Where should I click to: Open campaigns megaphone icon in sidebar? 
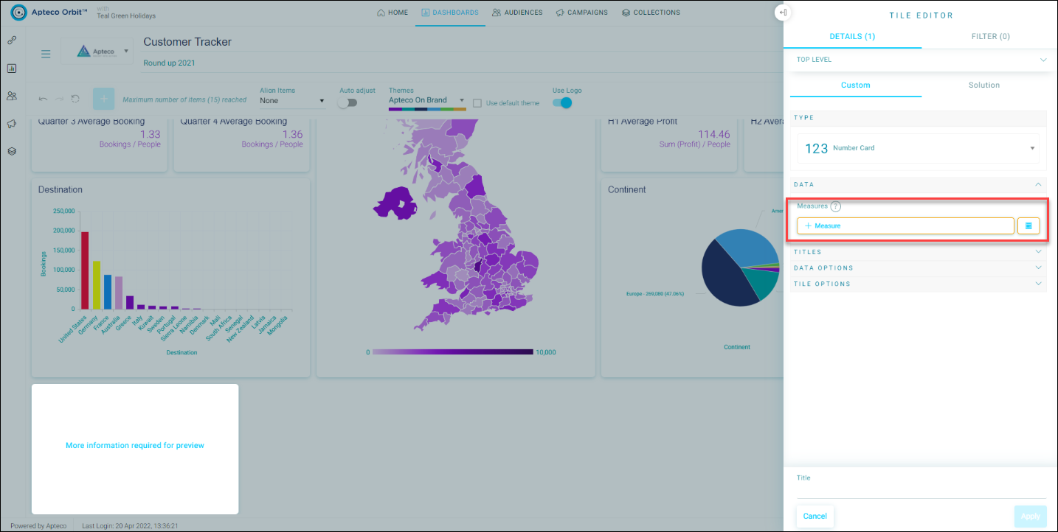(x=12, y=124)
